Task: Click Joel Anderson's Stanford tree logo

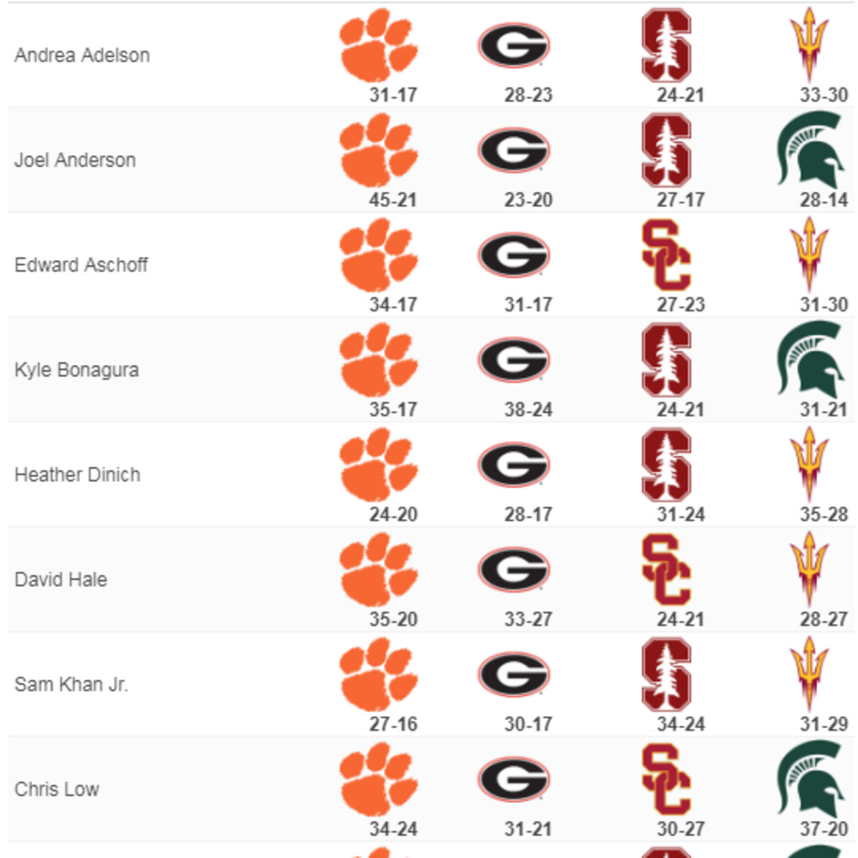Action: (x=666, y=150)
